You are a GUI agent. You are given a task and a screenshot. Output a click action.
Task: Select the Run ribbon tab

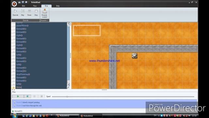(x=46, y=6)
